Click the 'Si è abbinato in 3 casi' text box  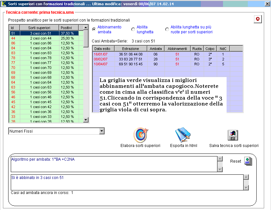tap(127, 182)
